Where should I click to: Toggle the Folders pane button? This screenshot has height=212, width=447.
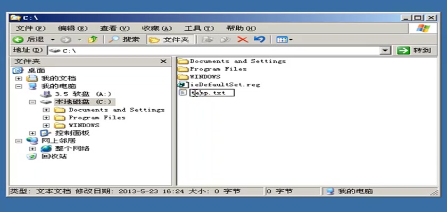(170, 39)
